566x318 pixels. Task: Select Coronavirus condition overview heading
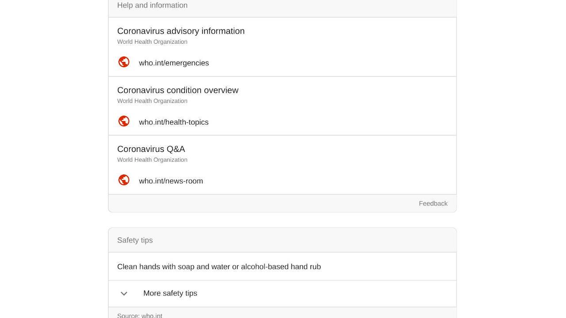click(178, 90)
